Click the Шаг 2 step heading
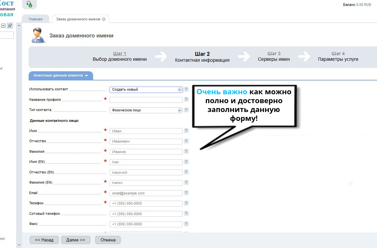Image resolution: width=377 pixels, height=248 pixels. pos(202,54)
